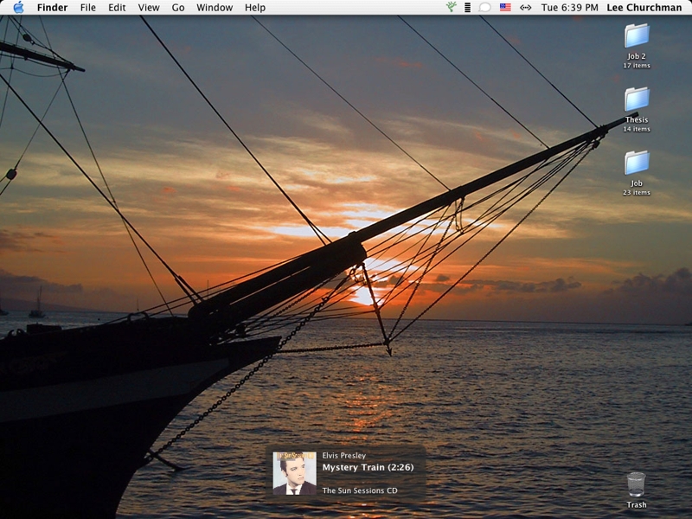
Task: Click the green figure menu bar icon
Action: click(451, 8)
